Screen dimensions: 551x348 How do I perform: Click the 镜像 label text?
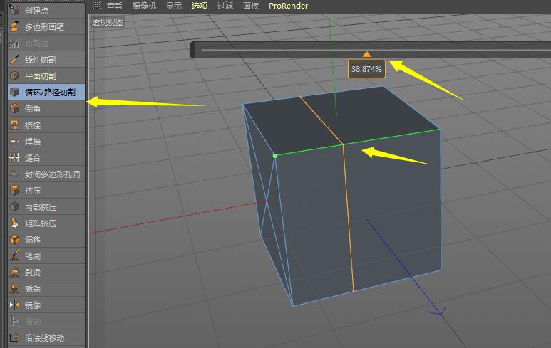[33, 305]
